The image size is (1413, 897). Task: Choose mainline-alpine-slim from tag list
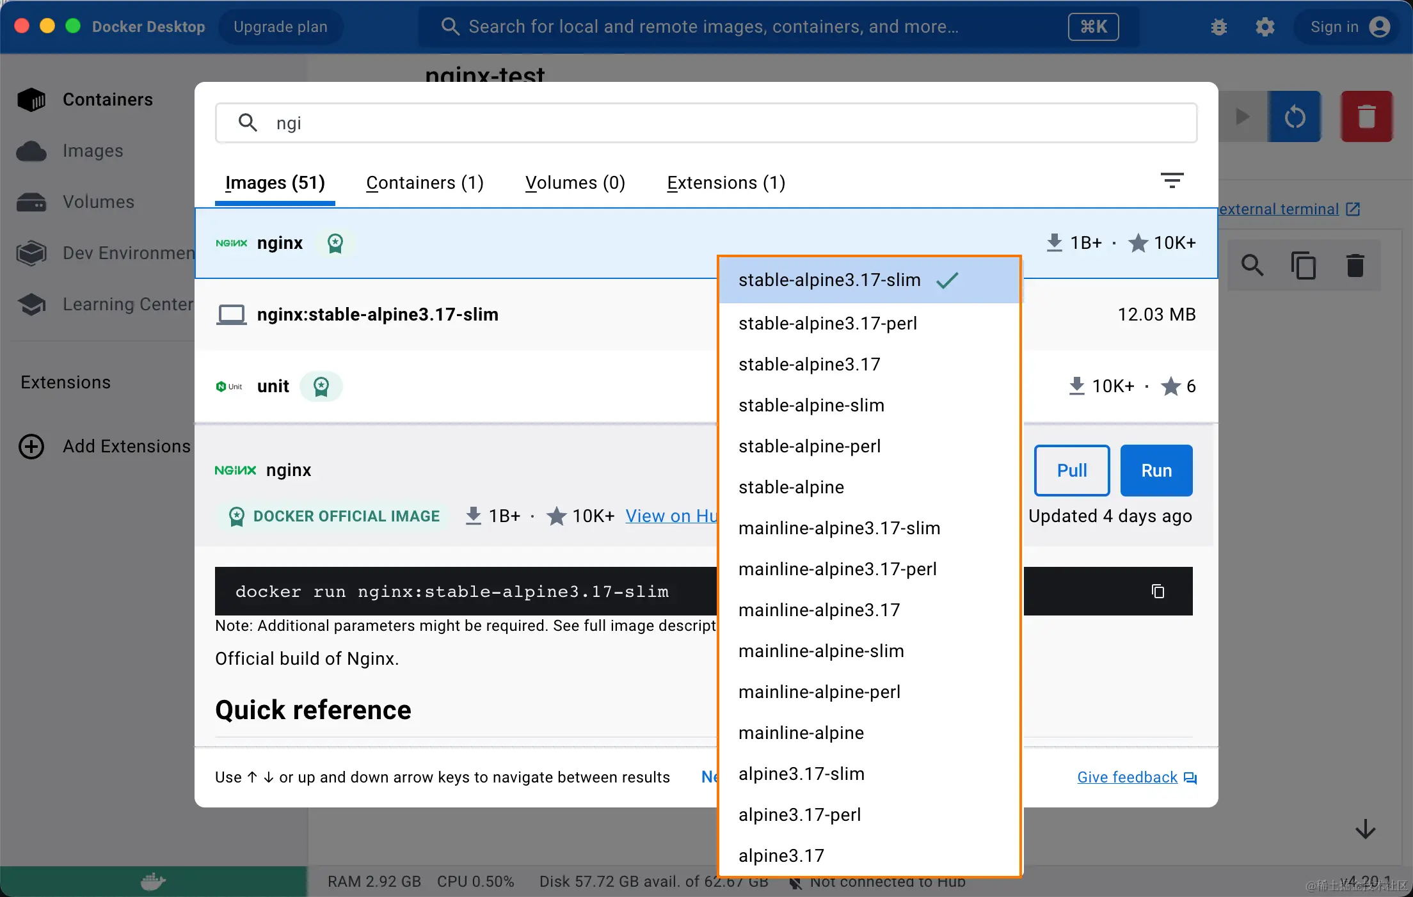tap(821, 651)
